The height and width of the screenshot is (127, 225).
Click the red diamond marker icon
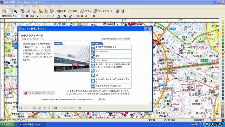tap(27, 16)
